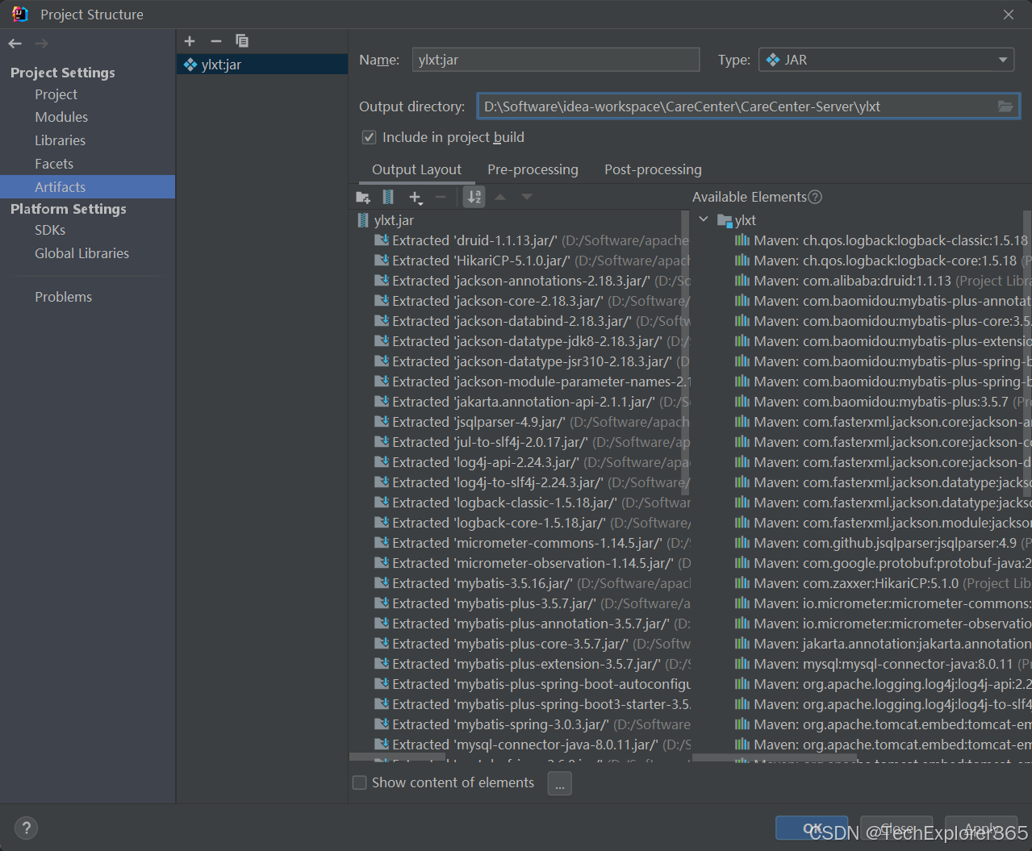Select Maven: ch.qos.logback:logback-classic:1.5.18 library
Image resolution: width=1032 pixels, height=851 pixels.
coord(883,240)
